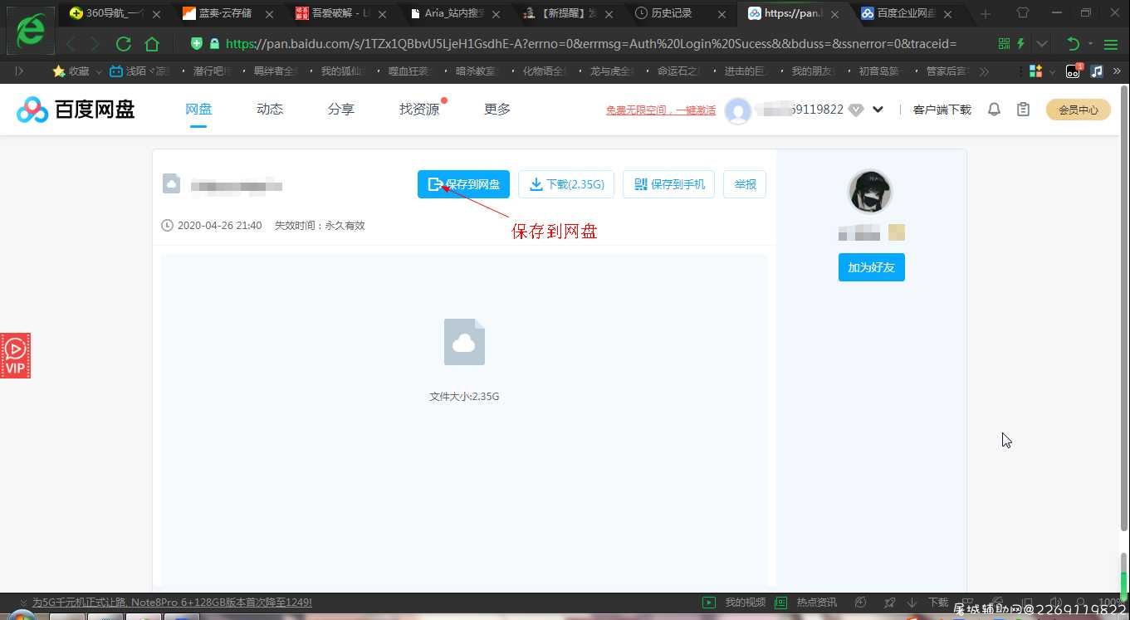1130x620 pixels.
Task: Select the 分享 navigation item
Action: 341,110
